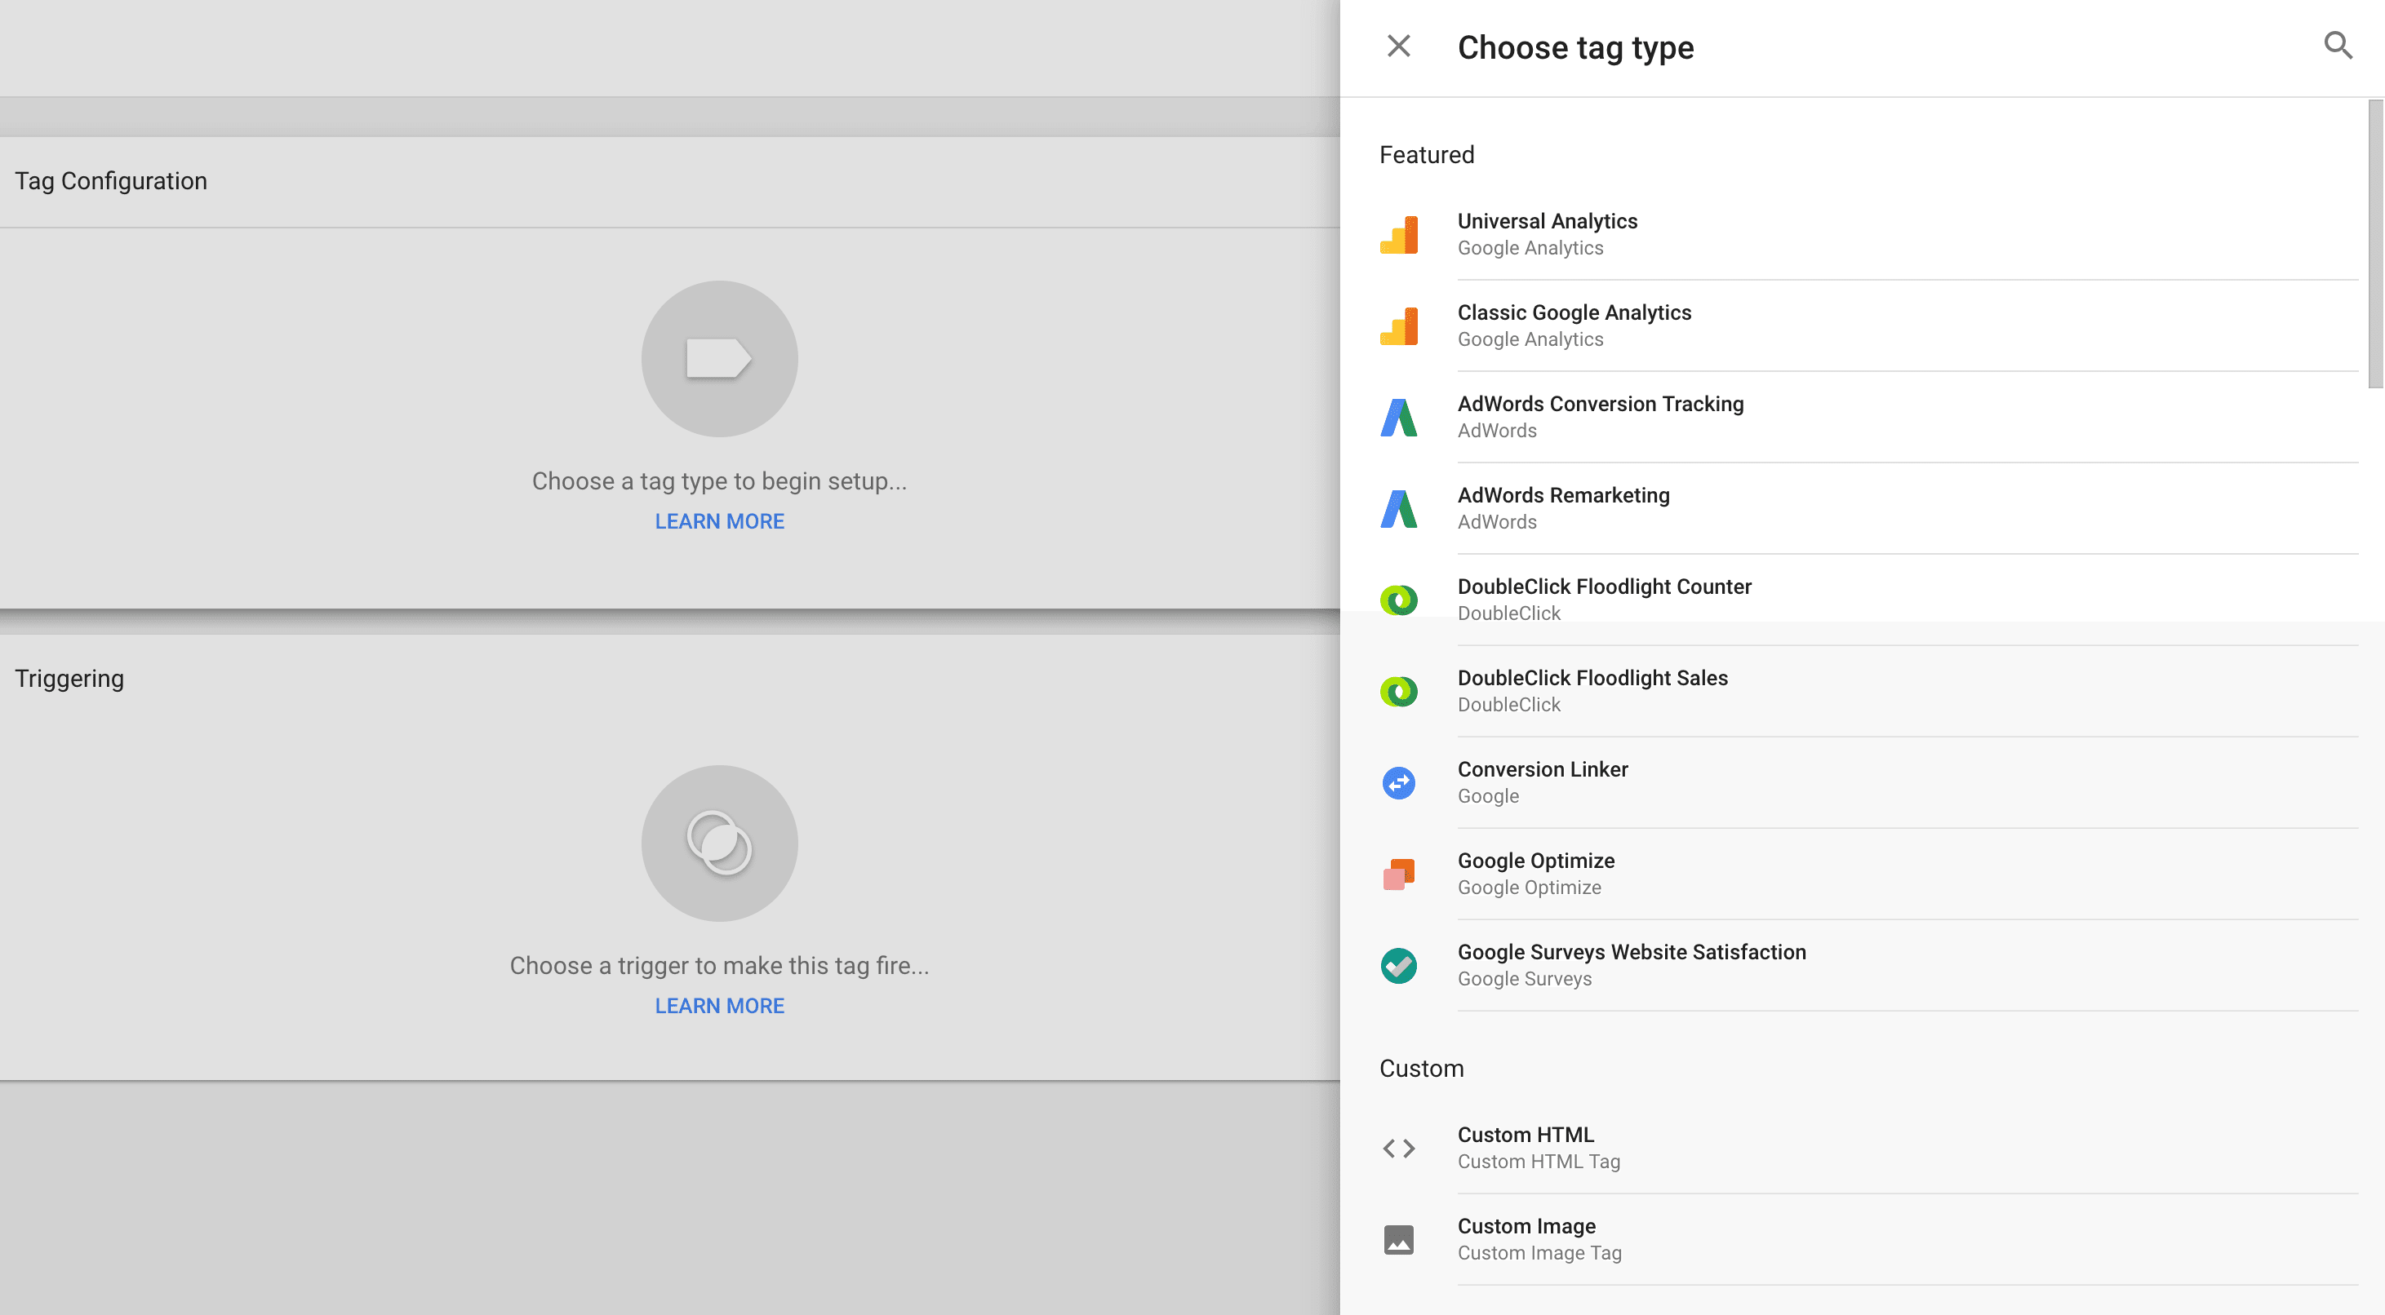This screenshot has width=2385, height=1315.
Task: Click the Conversion Linker icon
Action: point(1398,783)
